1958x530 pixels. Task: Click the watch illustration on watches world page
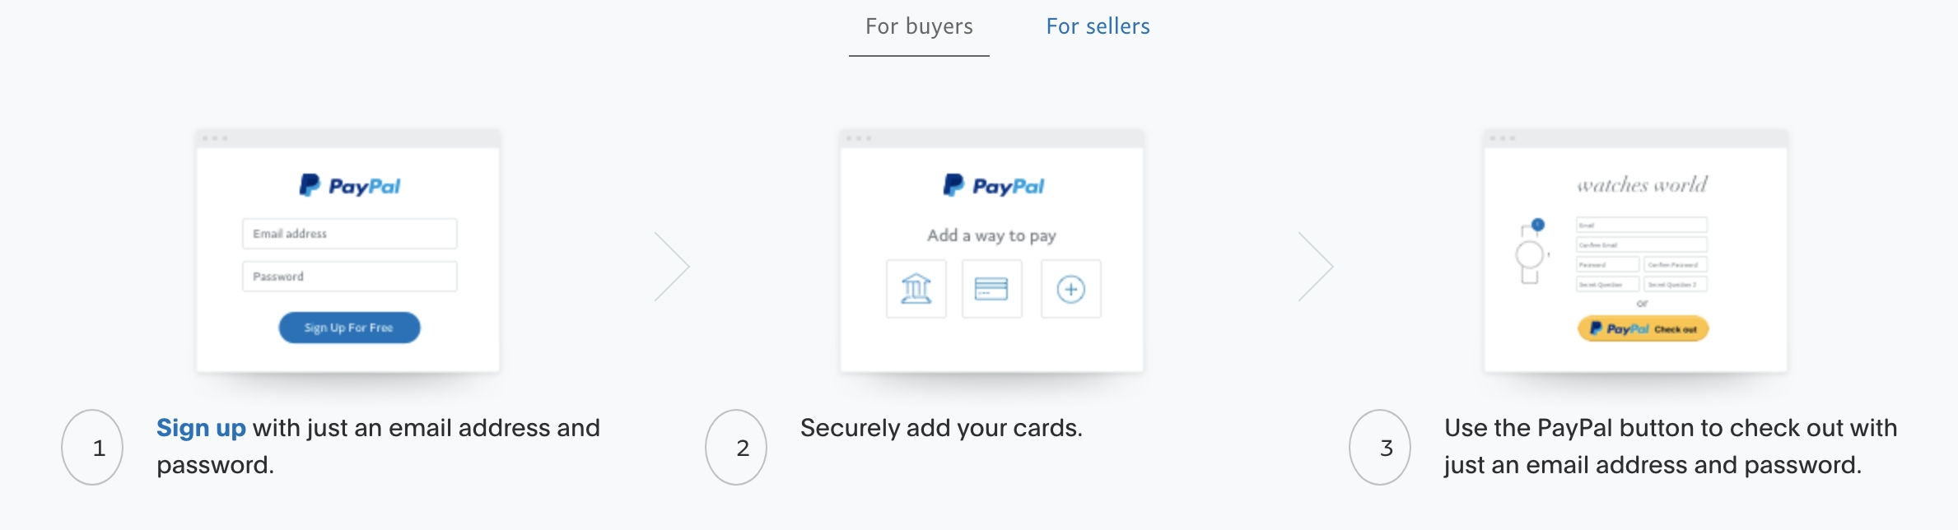[x=1529, y=255]
